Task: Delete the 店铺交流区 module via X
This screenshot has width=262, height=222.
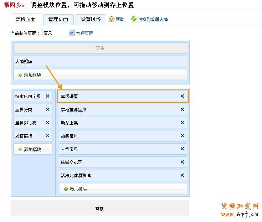Action: (x=182, y=162)
